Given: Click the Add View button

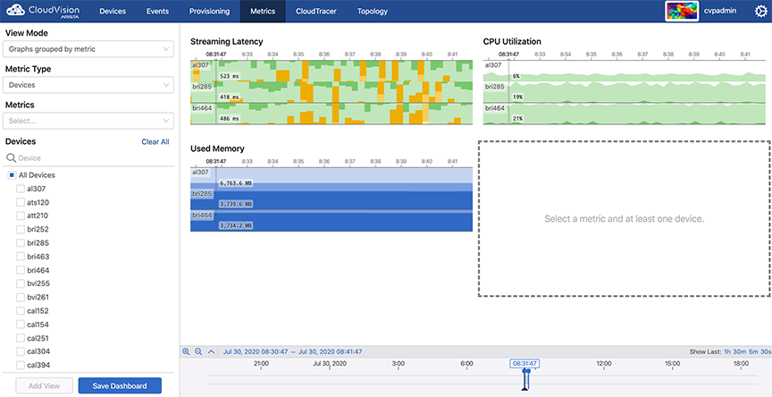Looking at the screenshot, I should pos(45,385).
